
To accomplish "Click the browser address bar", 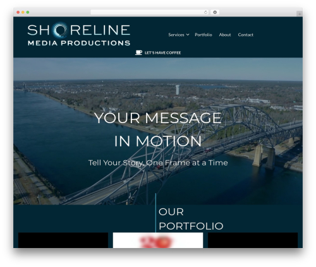I will click(x=150, y=13).
